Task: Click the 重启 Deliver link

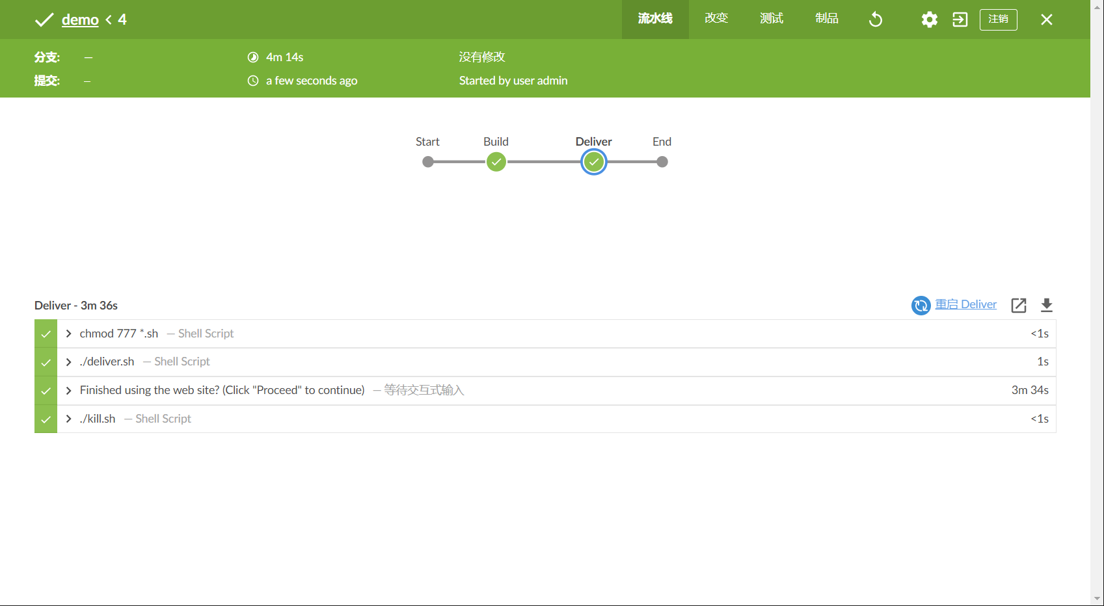Action: pos(966,304)
